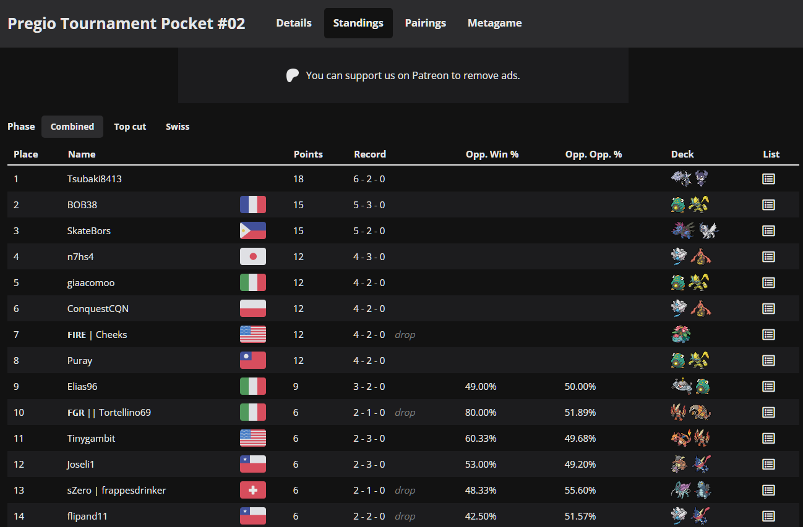Click the Japan flag beside n7hs4

pyautogui.click(x=253, y=257)
